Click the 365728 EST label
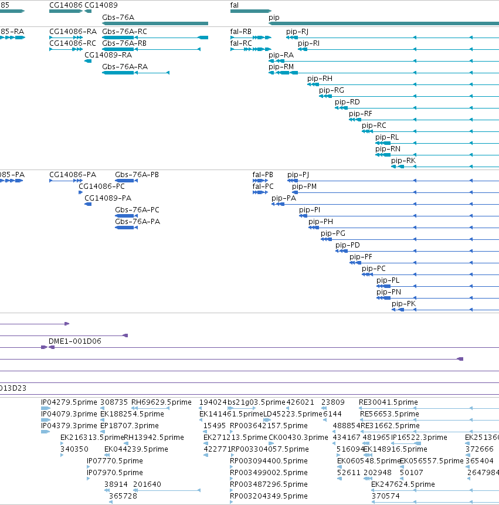Screen dimensions: 499x505 pyautogui.click(x=123, y=496)
